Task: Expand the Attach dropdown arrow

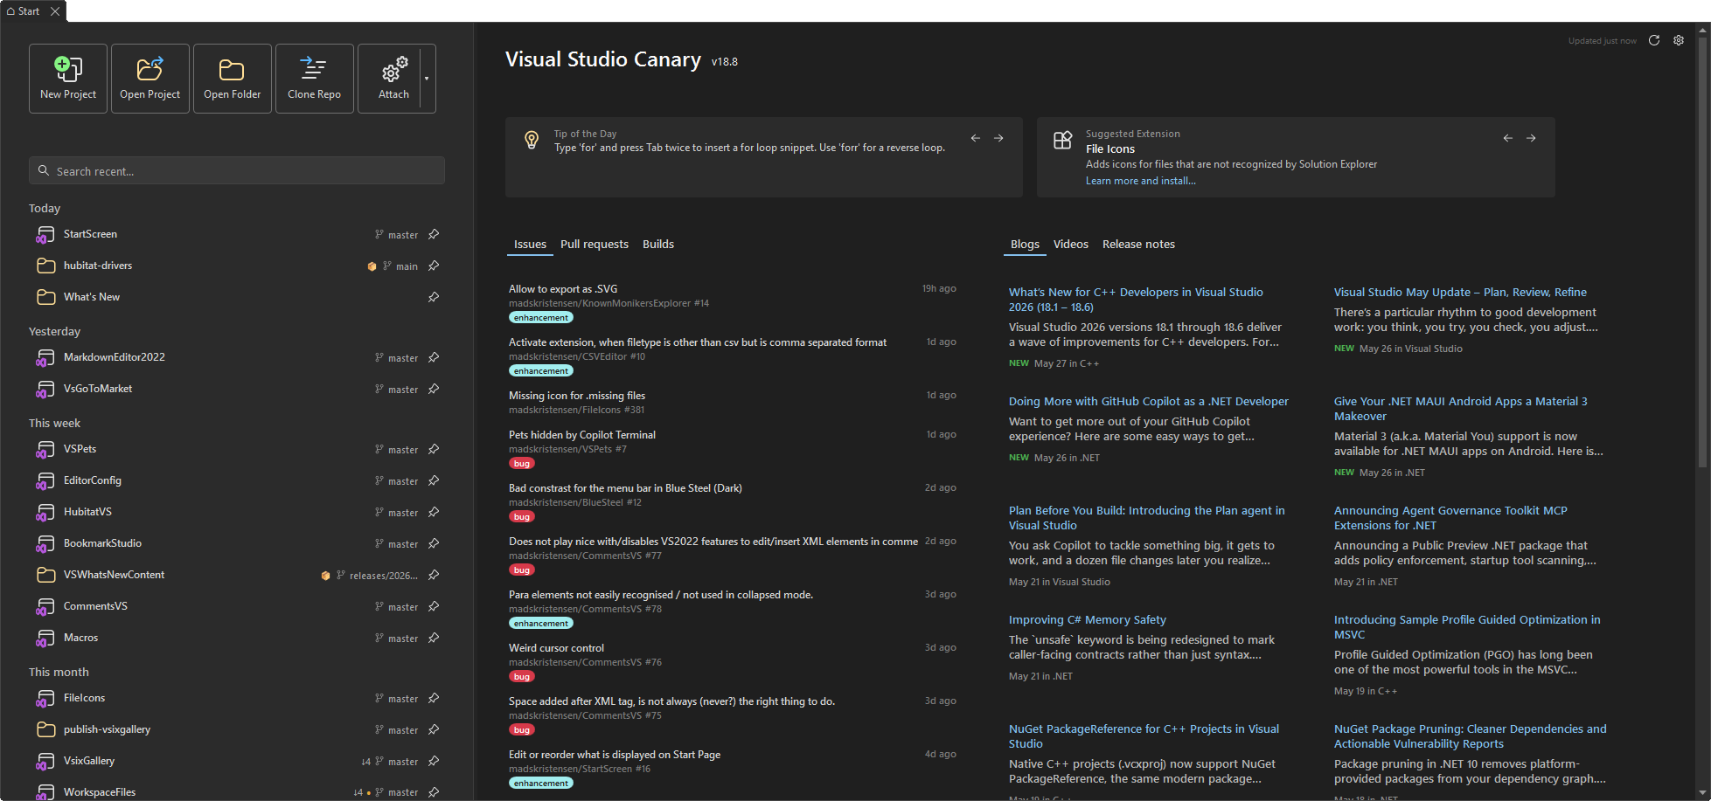Action: [x=428, y=79]
